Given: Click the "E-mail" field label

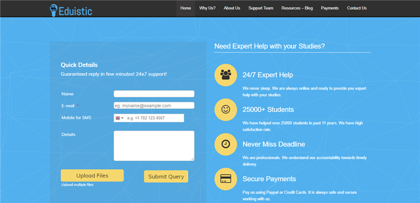Looking at the screenshot, I should point(68,106).
